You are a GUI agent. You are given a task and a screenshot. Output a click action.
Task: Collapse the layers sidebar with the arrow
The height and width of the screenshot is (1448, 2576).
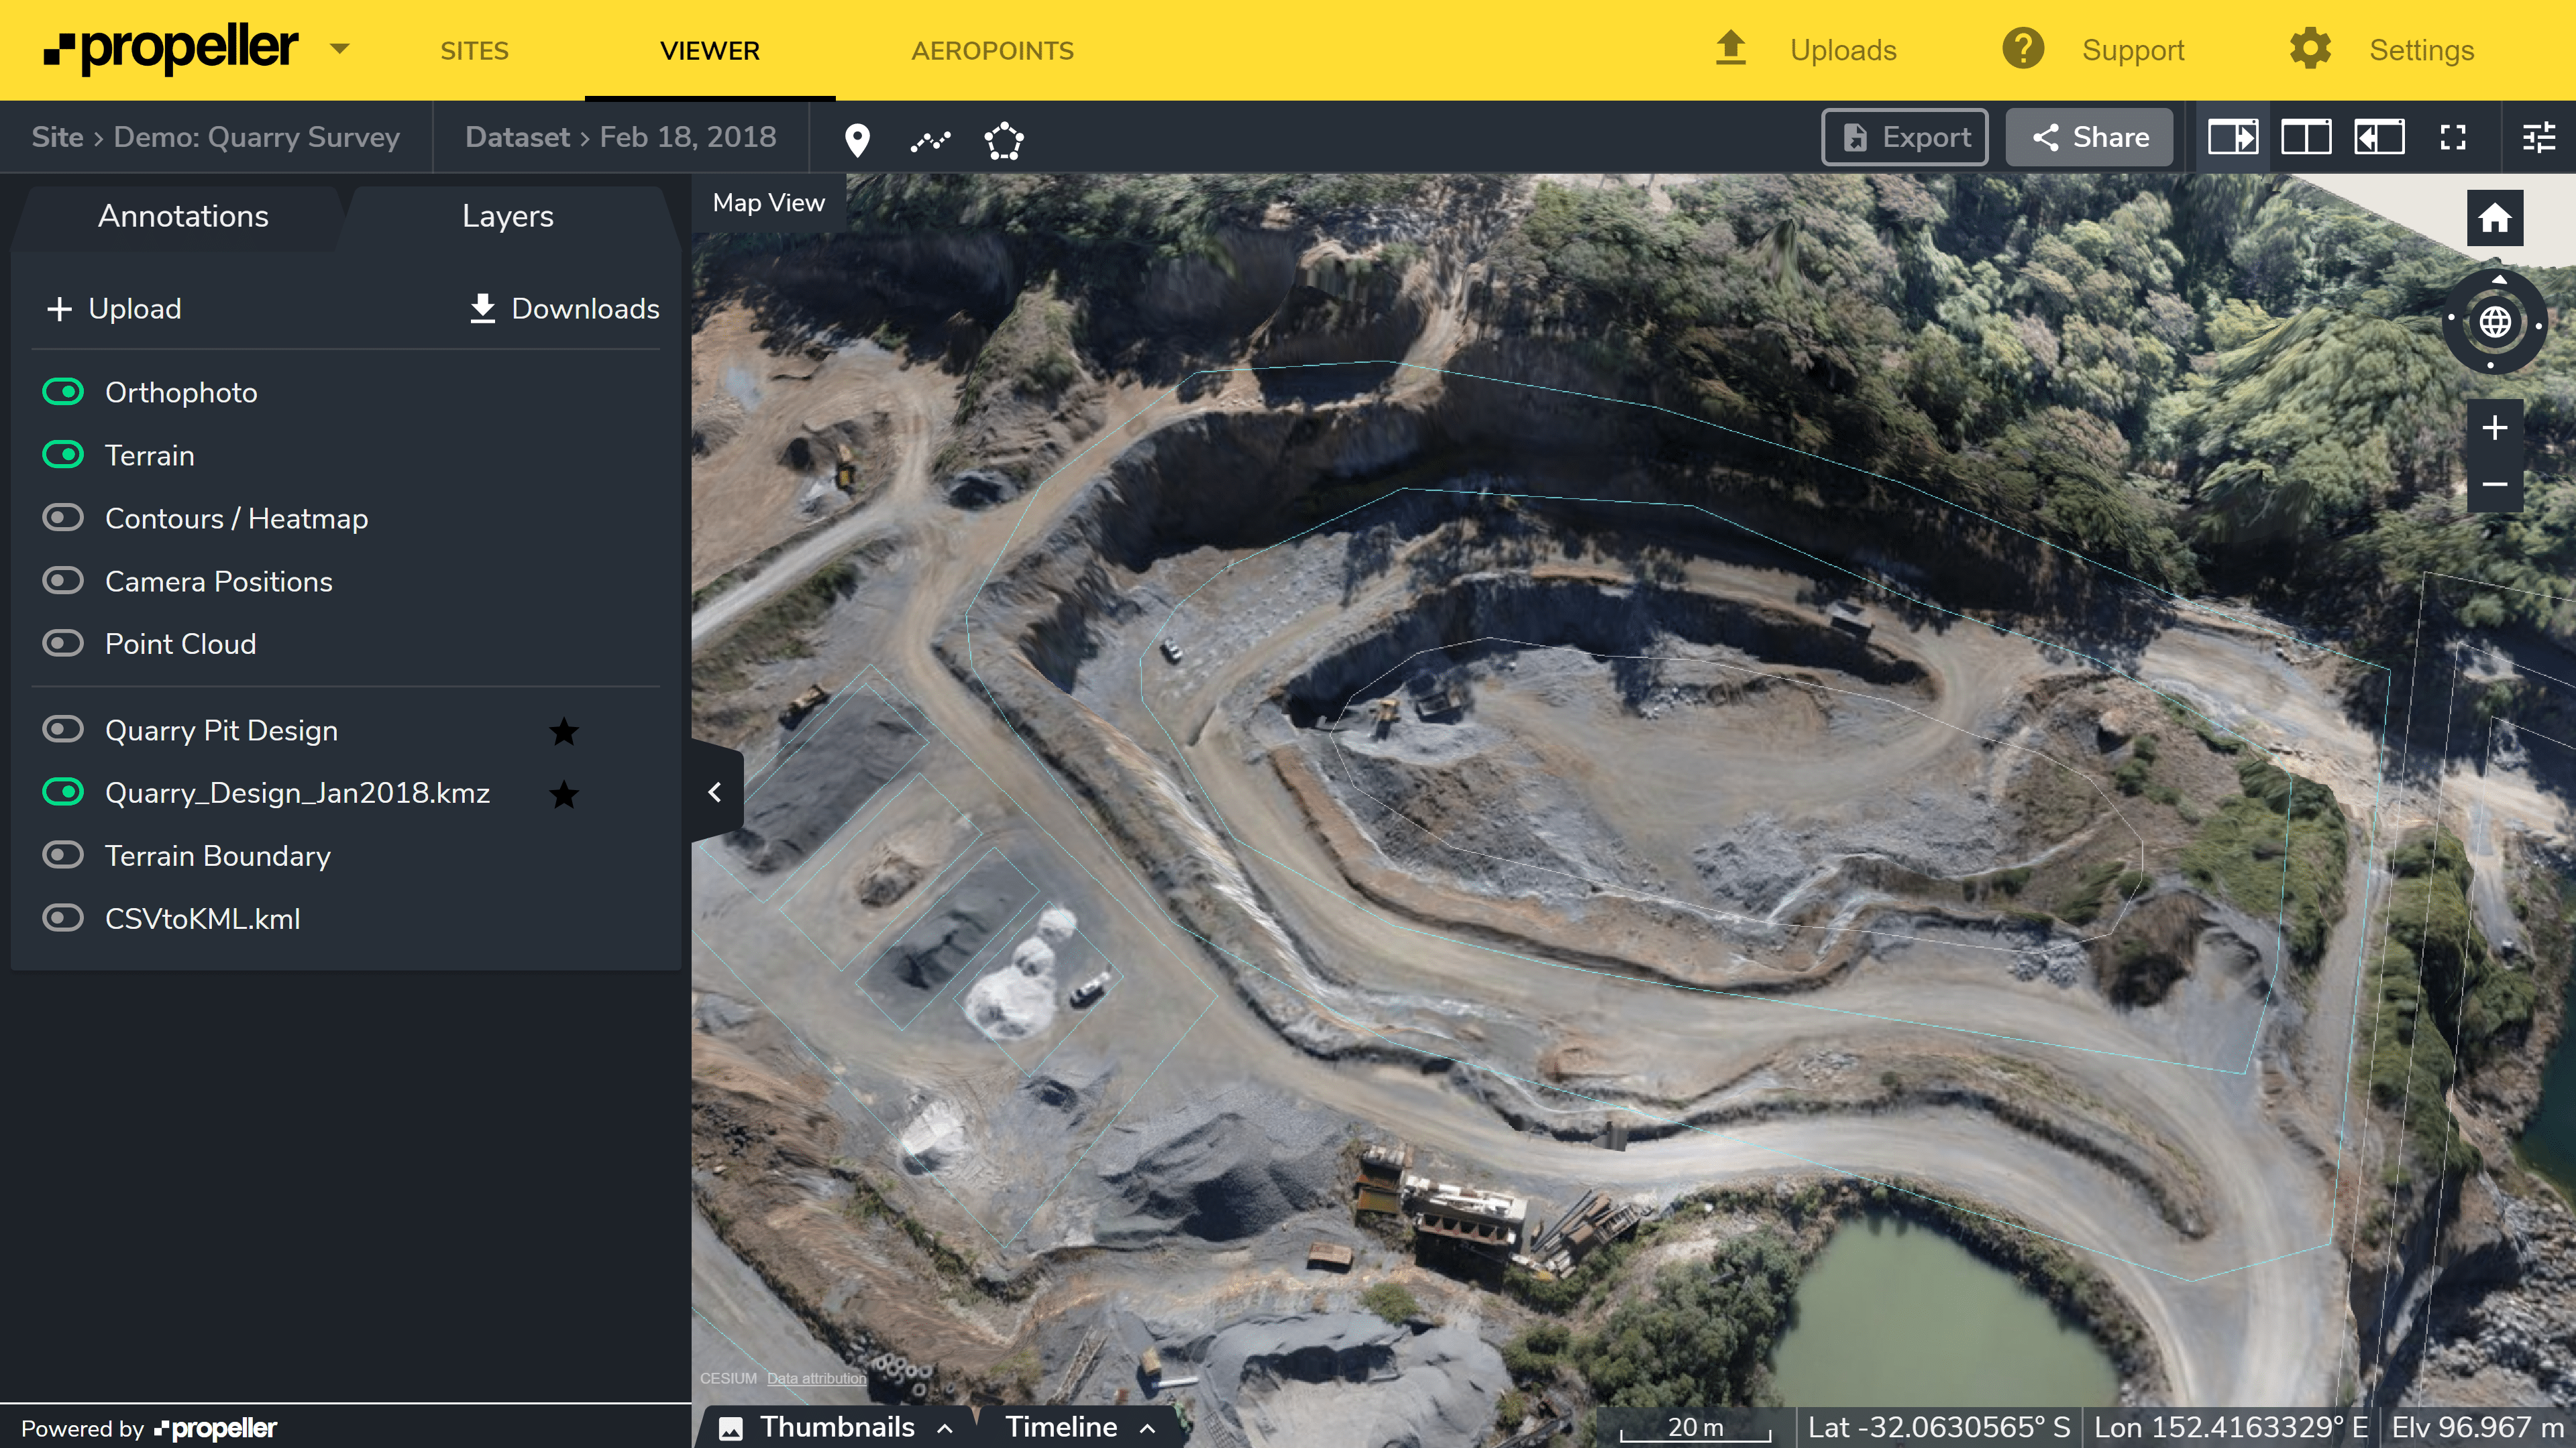click(x=715, y=791)
